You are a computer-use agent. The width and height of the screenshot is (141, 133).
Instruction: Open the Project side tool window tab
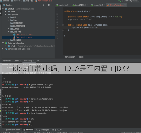point(1,9)
